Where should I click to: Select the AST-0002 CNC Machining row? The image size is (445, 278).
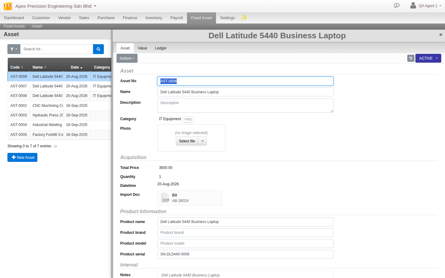(59, 106)
